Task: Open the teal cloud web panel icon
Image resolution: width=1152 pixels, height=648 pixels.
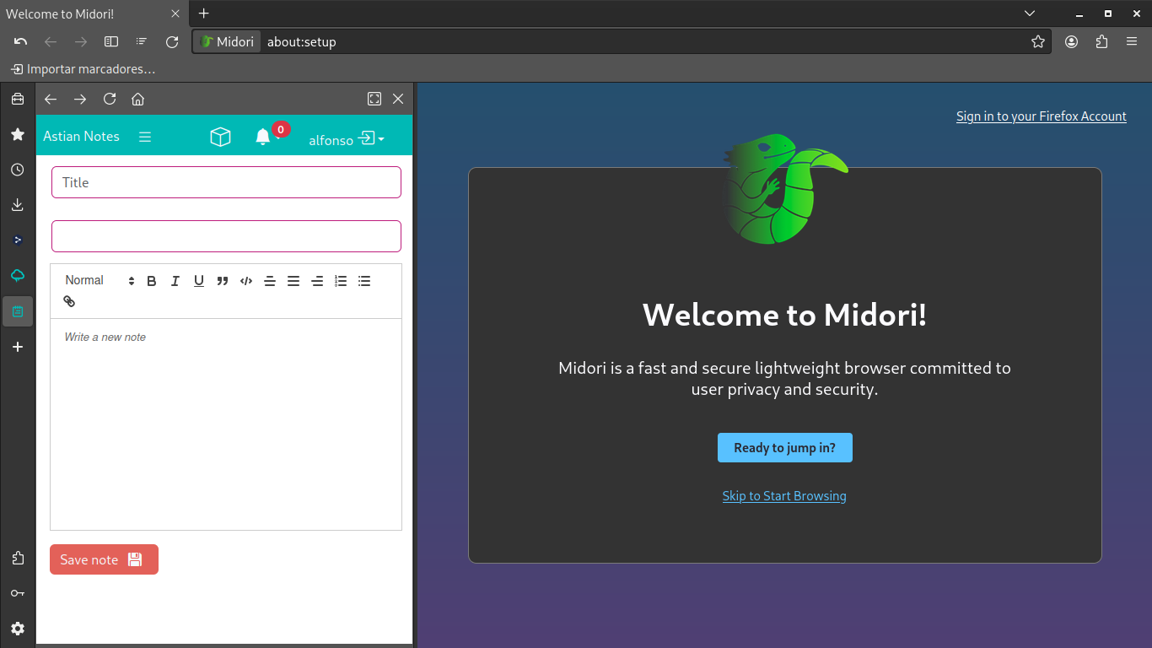Action: coord(18,276)
